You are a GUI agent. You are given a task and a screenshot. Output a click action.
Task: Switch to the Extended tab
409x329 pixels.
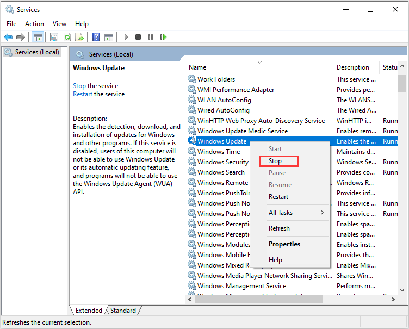tap(89, 310)
